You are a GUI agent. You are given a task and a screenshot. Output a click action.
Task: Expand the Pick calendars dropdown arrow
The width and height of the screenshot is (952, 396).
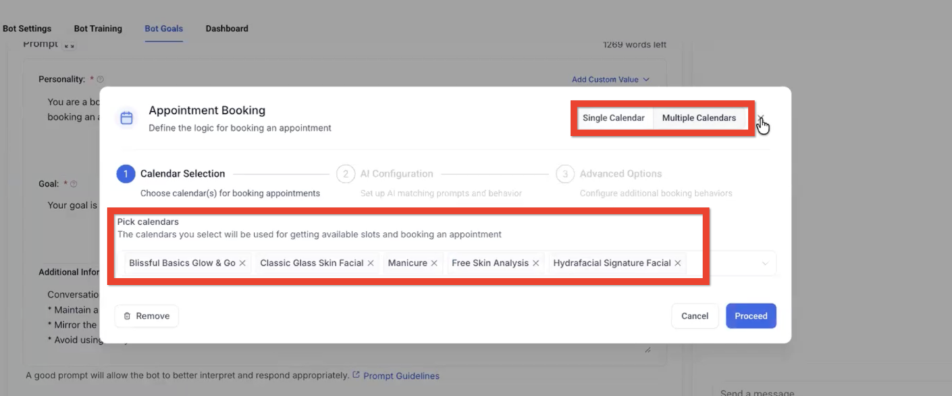click(764, 263)
